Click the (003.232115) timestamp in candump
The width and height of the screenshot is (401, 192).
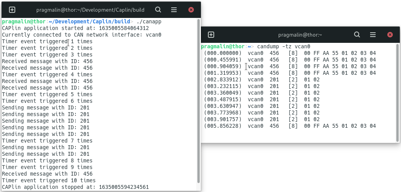coord(223,86)
